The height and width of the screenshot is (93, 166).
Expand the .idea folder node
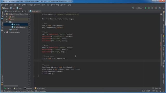(x=7, y=17)
